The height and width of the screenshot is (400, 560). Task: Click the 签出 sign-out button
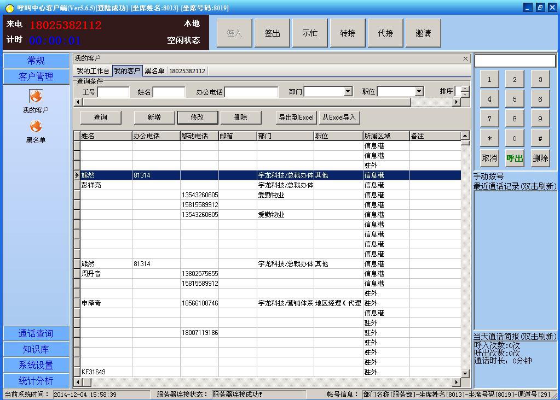(x=272, y=33)
